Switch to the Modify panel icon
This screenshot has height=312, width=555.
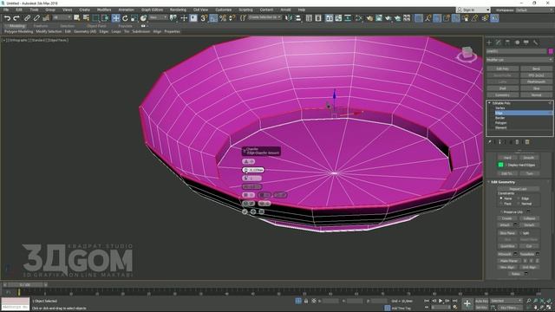(499, 42)
